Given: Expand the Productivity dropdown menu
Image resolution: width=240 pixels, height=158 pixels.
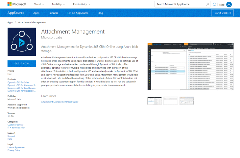Looking at the screenshot, I should tap(82, 4).
